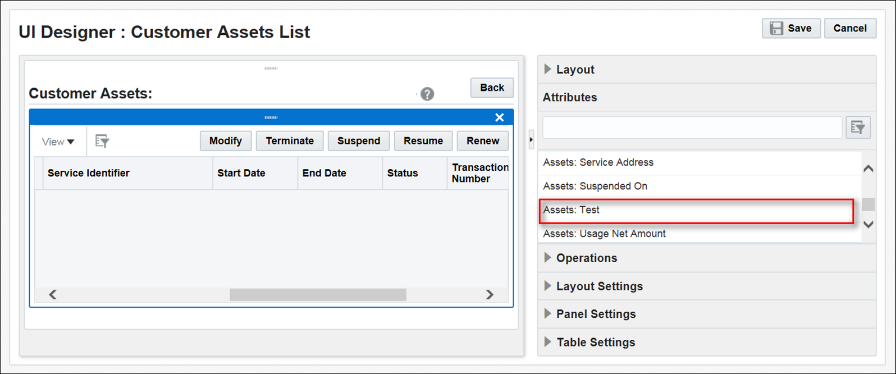Click the Attributes search filter icon
The image size is (896, 374).
(858, 127)
